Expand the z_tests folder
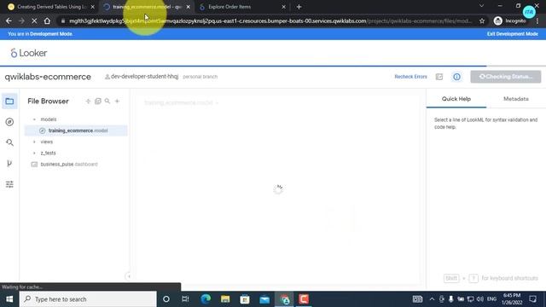546x307 pixels. pyautogui.click(x=34, y=153)
